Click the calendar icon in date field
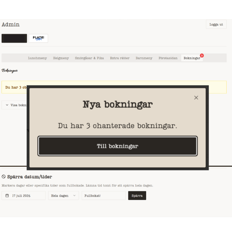This screenshot has width=232, height=232. (7, 196)
